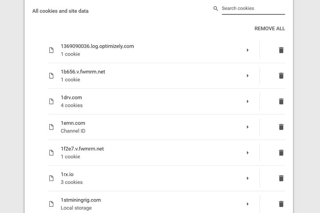Delete 1emn.com Channel ID entry
The width and height of the screenshot is (320, 213).
point(281,127)
